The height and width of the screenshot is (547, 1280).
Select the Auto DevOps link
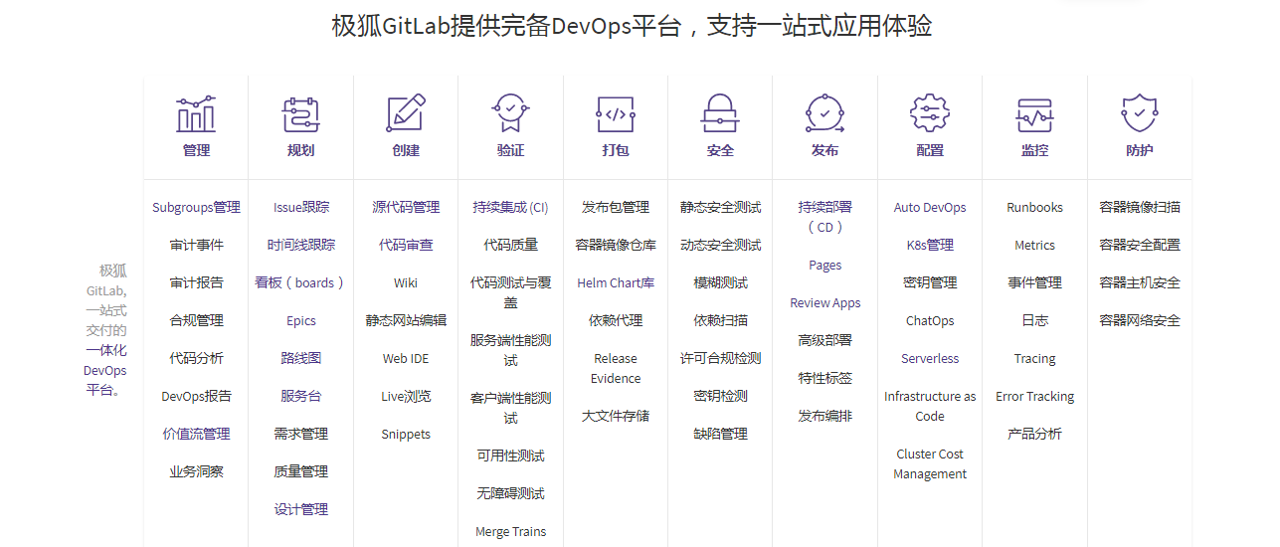(930, 208)
